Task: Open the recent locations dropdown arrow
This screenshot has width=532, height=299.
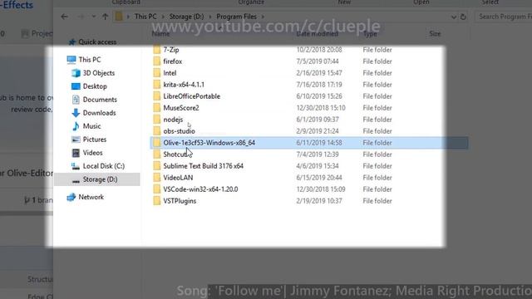Action: (x=94, y=17)
